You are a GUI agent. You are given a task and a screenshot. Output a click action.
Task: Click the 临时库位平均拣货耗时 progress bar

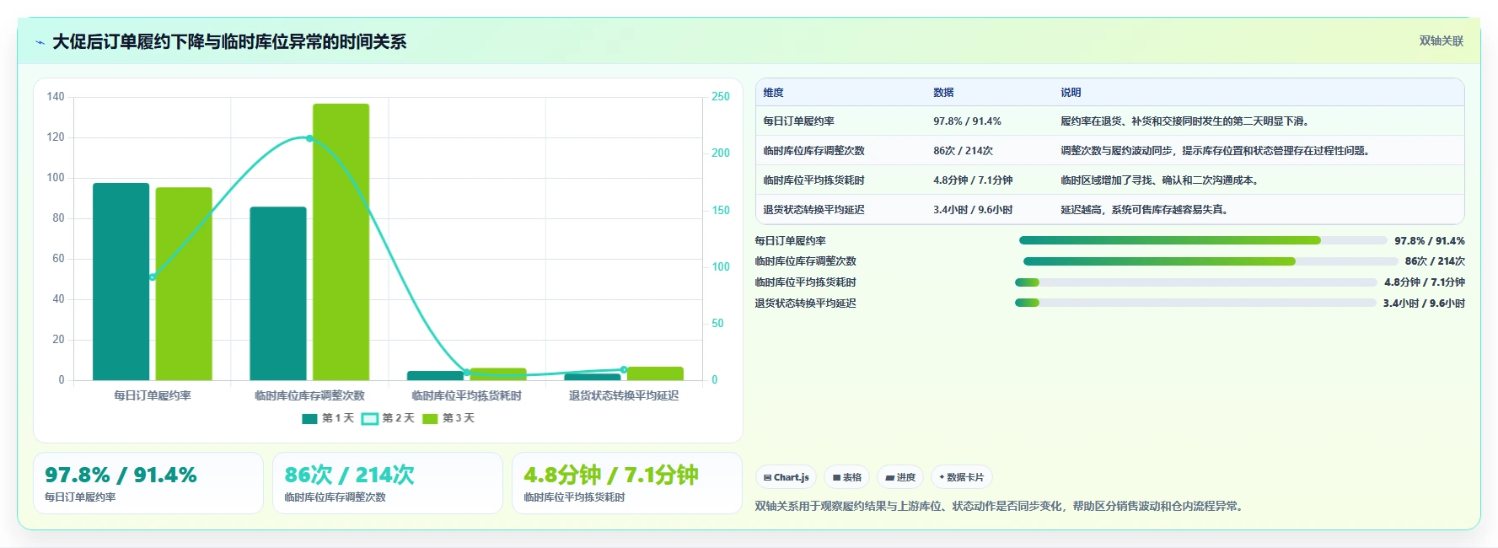tap(1195, 282)
